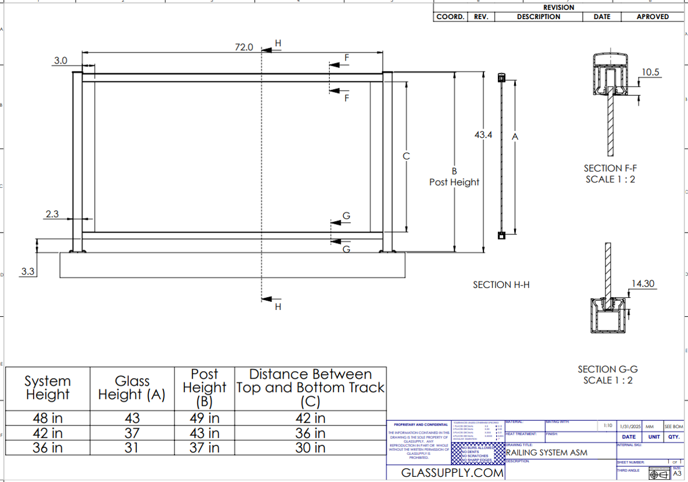Viewport: 688px width, 482px height.
Task: Click the THIRD ANGLE label
Action: [628, 470]
